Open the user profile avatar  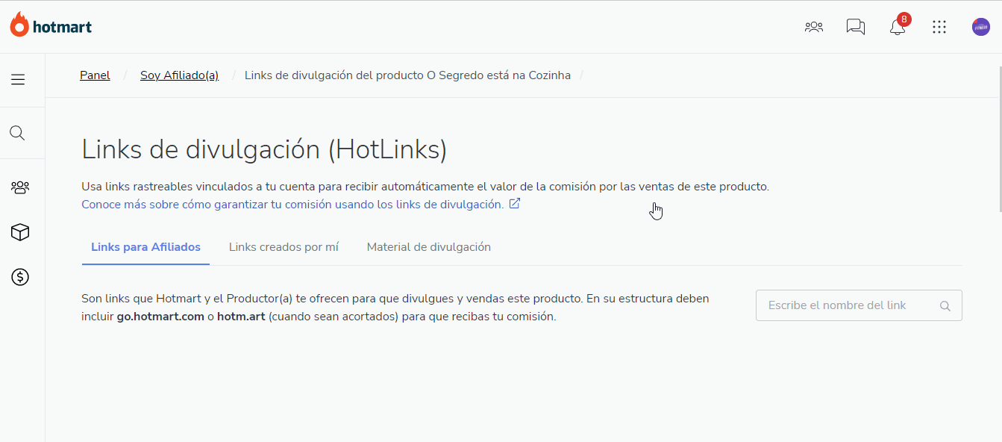(x=981, y=27)
